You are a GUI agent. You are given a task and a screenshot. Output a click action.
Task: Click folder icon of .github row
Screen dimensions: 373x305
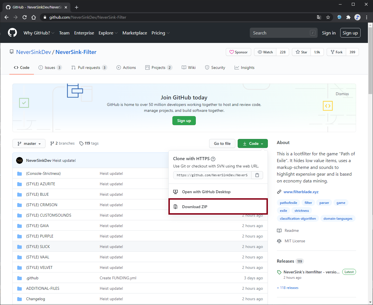(19, 278)
